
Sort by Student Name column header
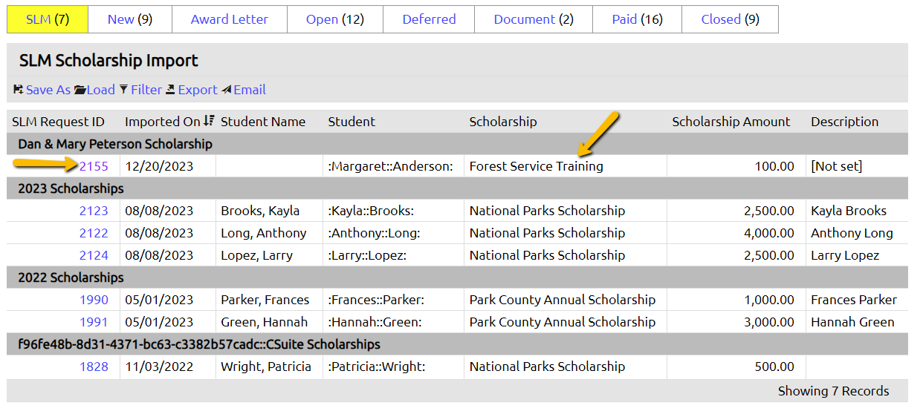[263, 122]
